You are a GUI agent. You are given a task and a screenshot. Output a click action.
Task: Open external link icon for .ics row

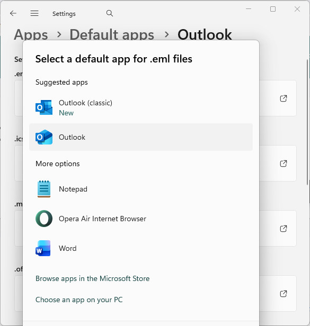[284, 164]
